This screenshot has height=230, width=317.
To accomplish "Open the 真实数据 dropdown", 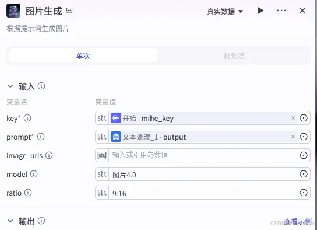I will click(x=225, y=11).
